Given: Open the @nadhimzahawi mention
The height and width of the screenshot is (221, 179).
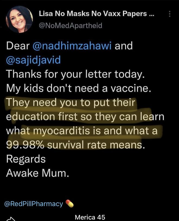Looking at the screenshot, I should [72, 46].
